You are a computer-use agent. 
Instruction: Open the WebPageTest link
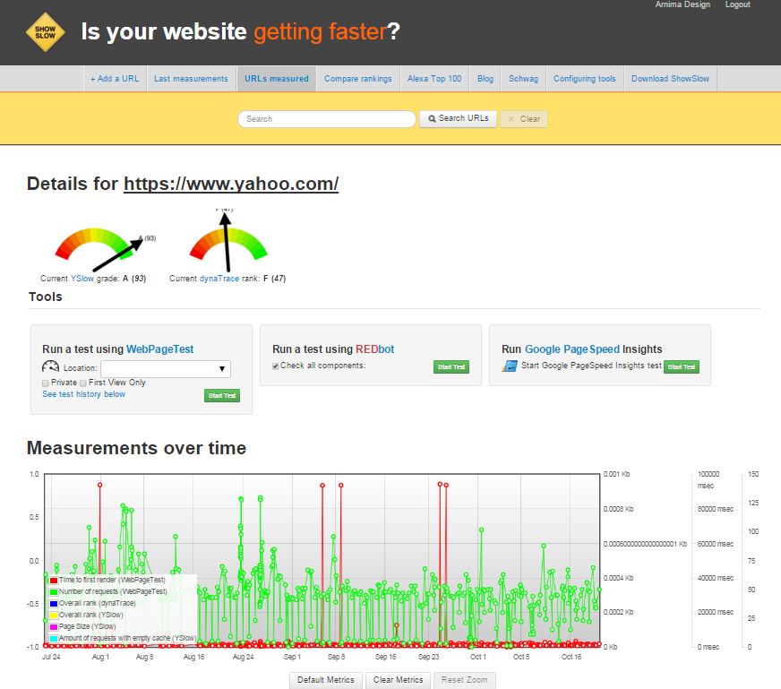click(x=160, y=349)
